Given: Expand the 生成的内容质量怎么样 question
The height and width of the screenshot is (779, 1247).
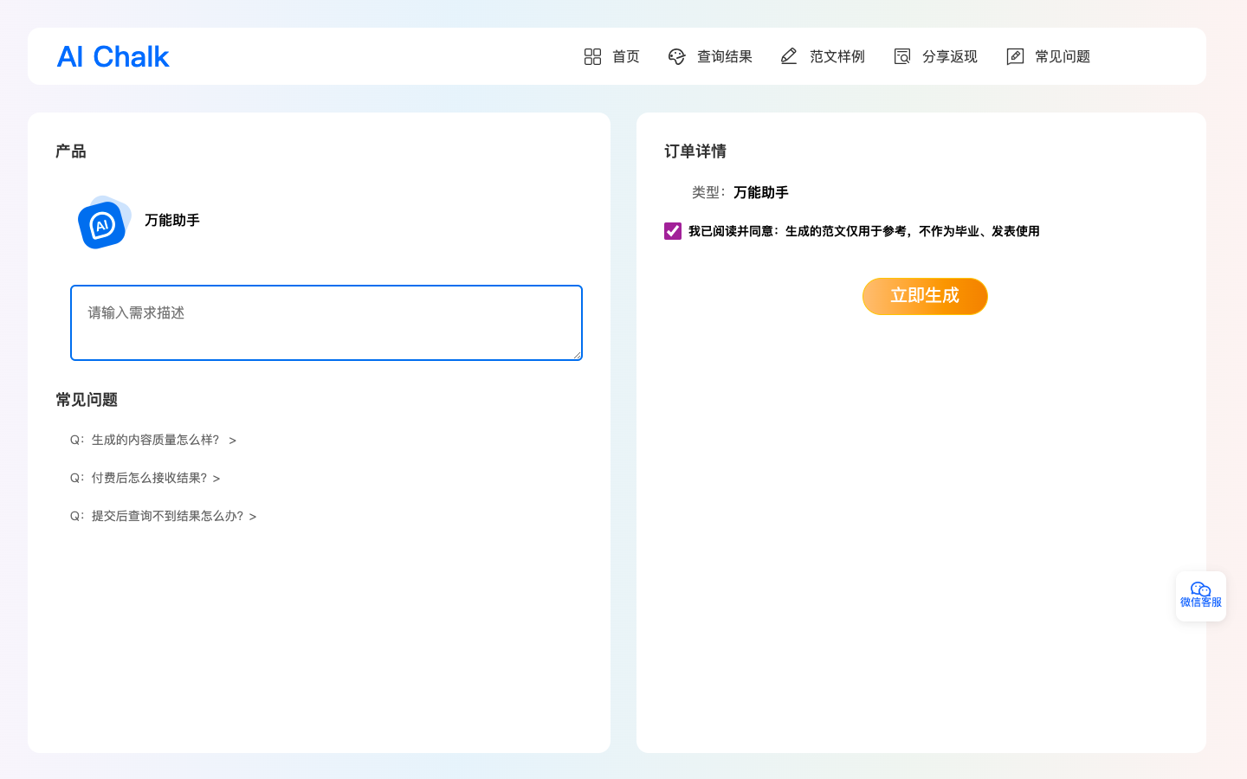Looking at the screenshot, I should tap(153, 440).
